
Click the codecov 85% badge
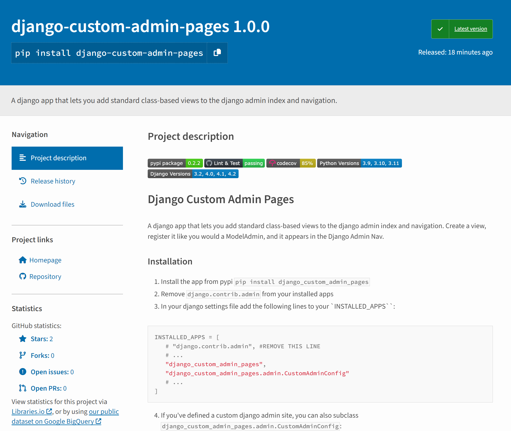[291, 163]
